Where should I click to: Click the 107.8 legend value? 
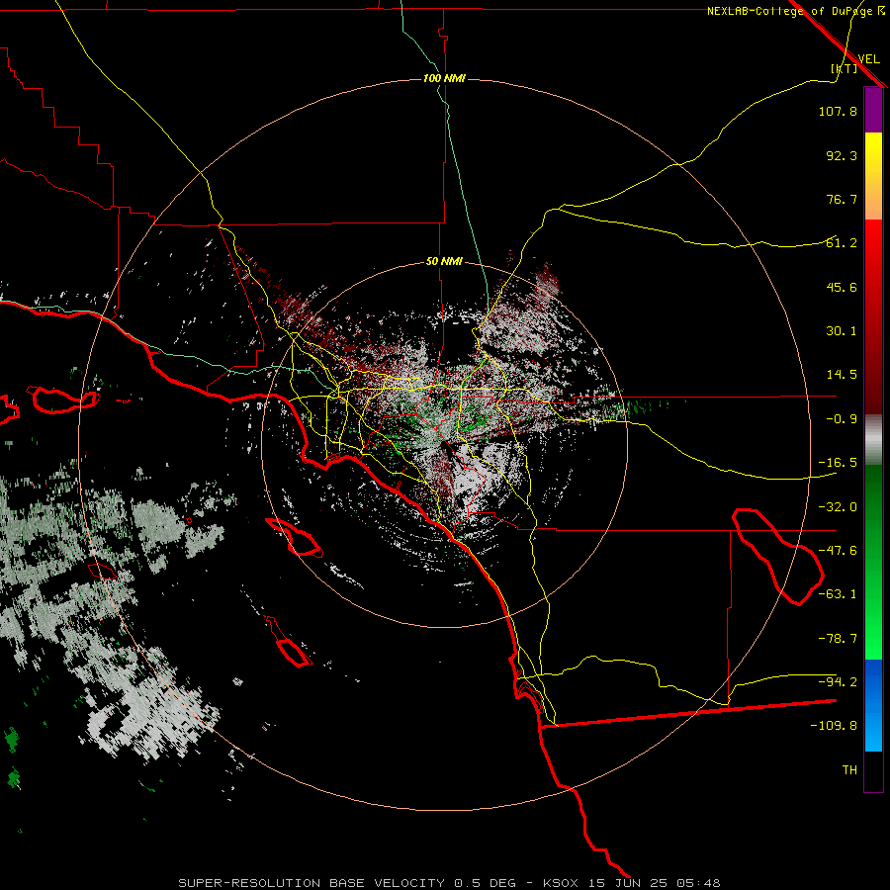(838, 111)
